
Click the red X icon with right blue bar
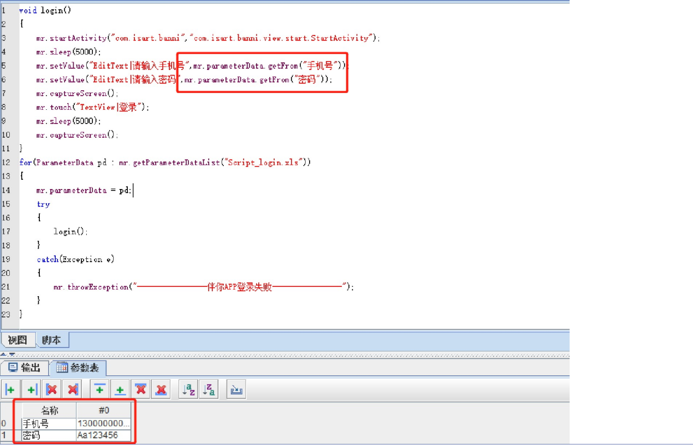tap(73, 390)
